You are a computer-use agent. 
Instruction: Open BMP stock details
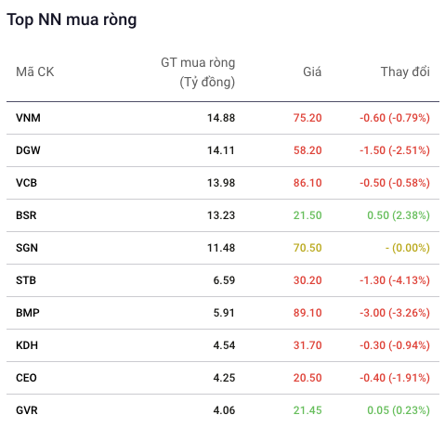click(x=28, y=313)
